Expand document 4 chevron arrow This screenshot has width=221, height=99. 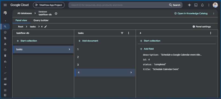pyautogui.click(x=131, y=73)
